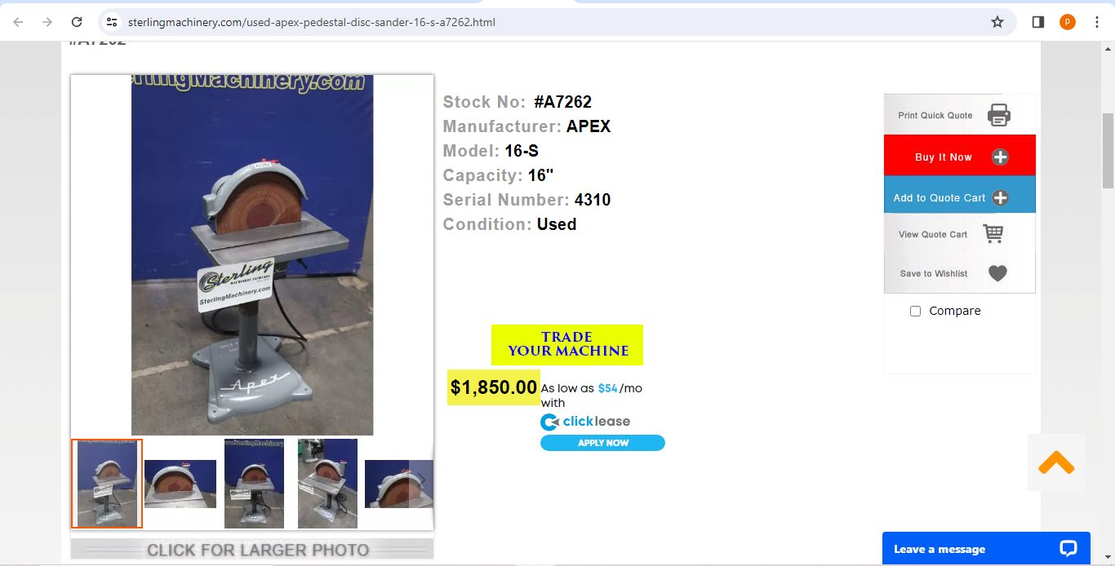The height and width of the screenshot is (566, 1115).
Task: Open the Chrome side panel icon
Action: coord(1038,22)
